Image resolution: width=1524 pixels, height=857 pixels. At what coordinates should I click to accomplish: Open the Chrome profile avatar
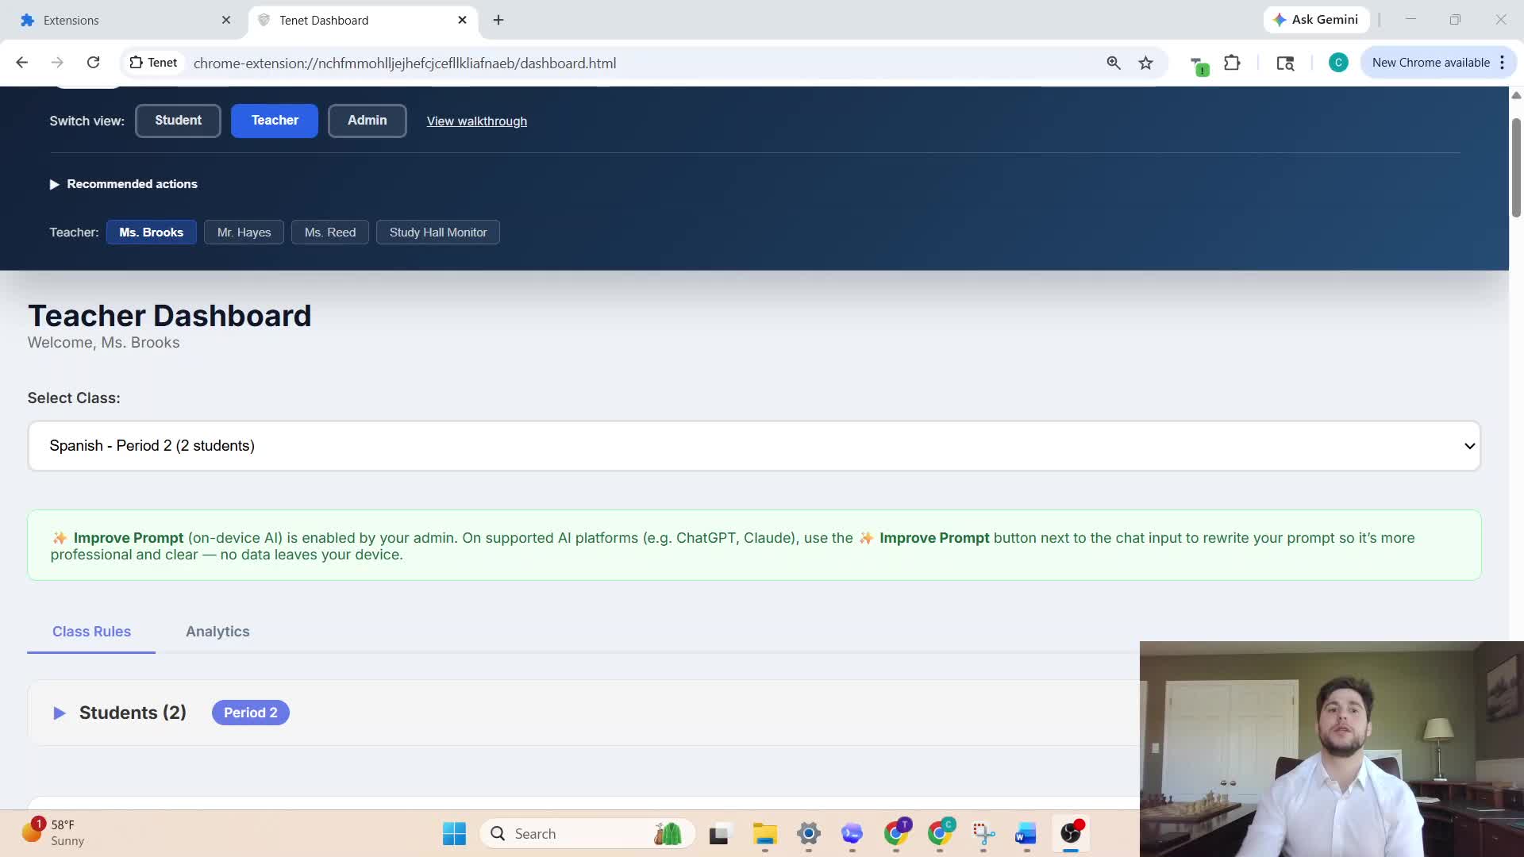[1337, 63]
